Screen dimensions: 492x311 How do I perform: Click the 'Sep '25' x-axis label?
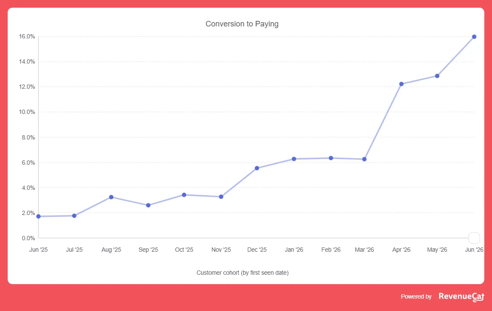click(149, 250)
